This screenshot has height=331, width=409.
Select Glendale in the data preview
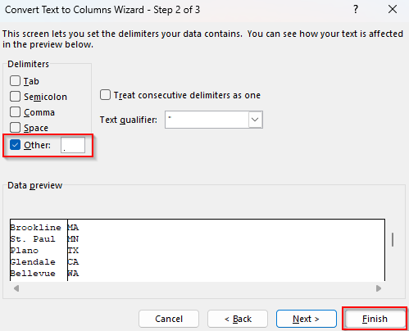pos(33,262)
